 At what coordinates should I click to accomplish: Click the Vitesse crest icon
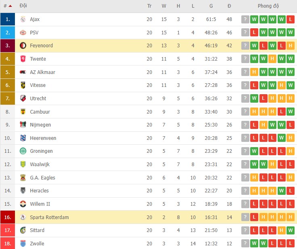coord(23,85)
